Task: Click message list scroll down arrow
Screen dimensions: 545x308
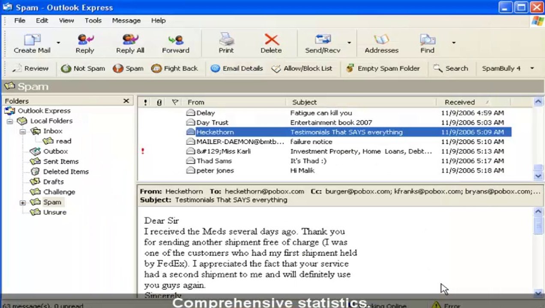Action: (539, 176)
